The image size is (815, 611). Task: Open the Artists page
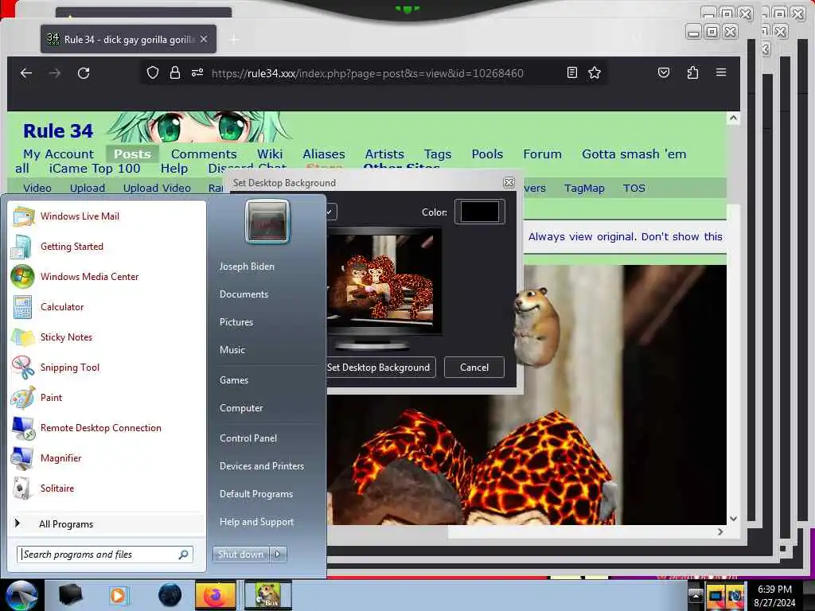[384, 154]
